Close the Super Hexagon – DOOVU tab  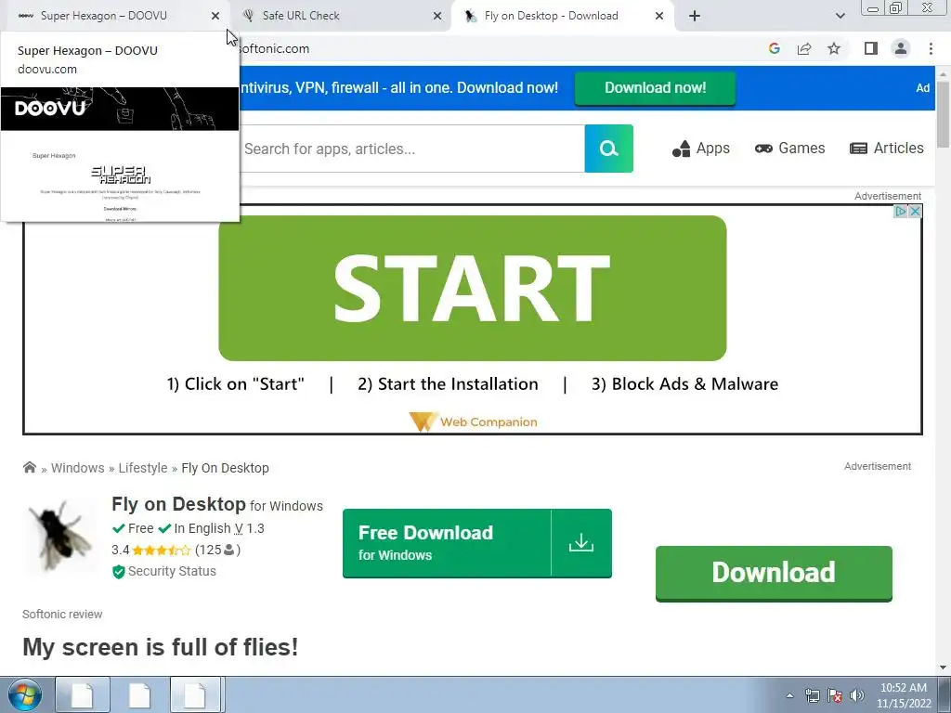point(215,16)
